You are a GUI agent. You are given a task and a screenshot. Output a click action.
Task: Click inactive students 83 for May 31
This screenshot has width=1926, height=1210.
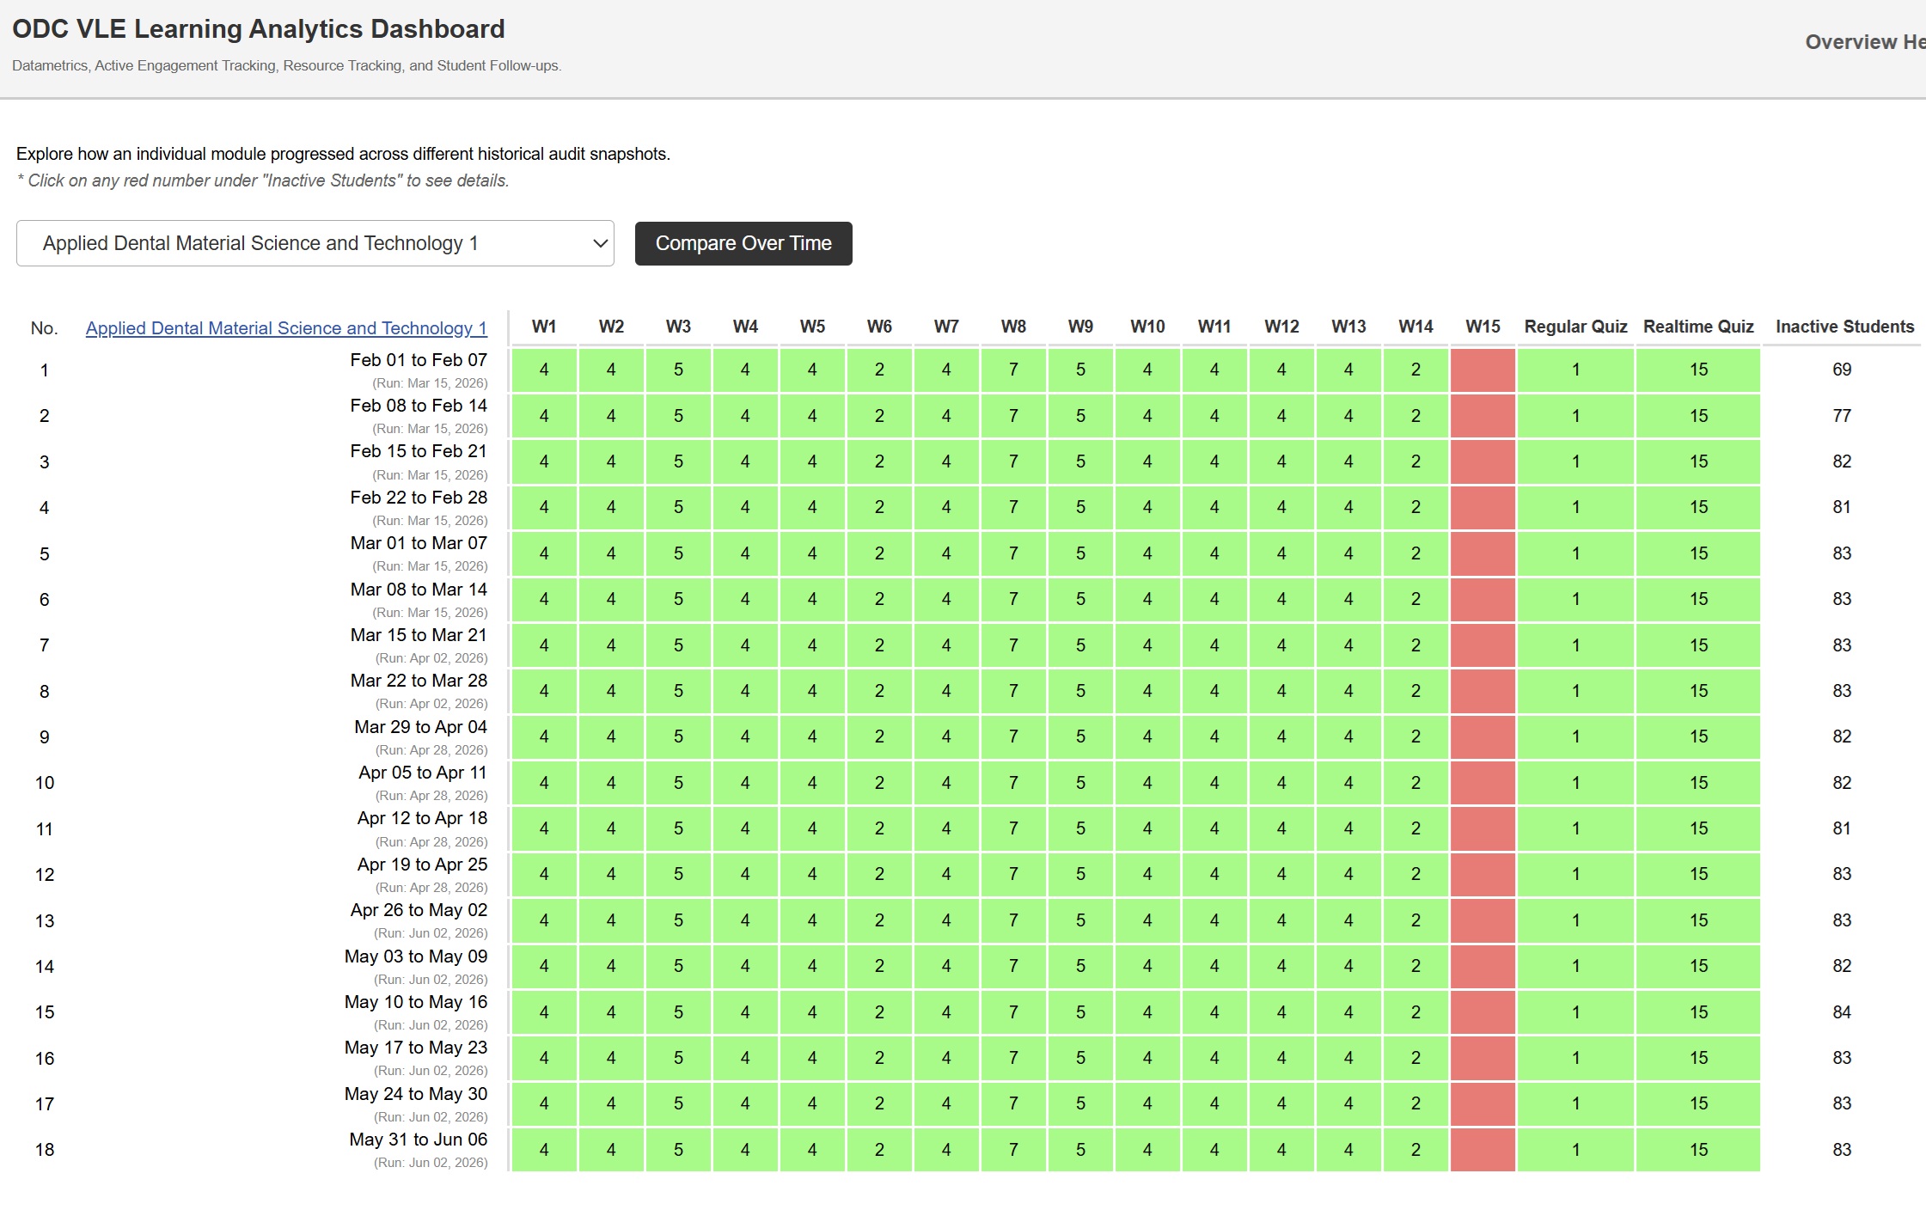coord(1841,1150)
